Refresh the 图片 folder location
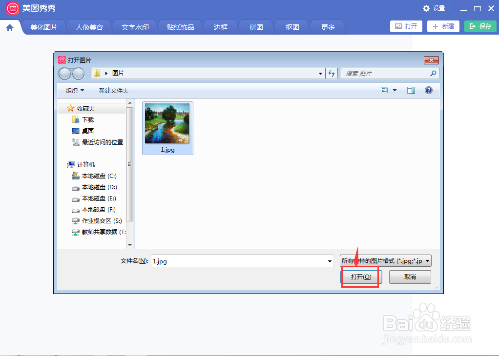Image resolution: width=499 pixels, height=356 pixels. [332, 74]
